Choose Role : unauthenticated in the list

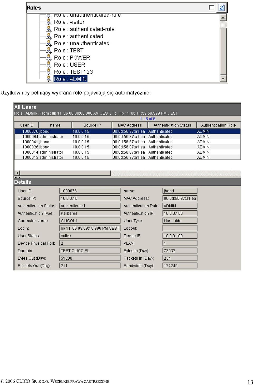[x=82, y=43]
